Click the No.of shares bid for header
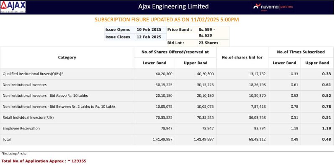 (x=242, y=58)
